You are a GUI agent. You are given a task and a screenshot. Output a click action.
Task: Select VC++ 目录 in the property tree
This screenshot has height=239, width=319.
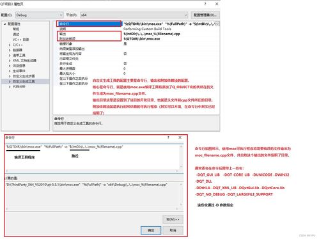click(20, 40)
